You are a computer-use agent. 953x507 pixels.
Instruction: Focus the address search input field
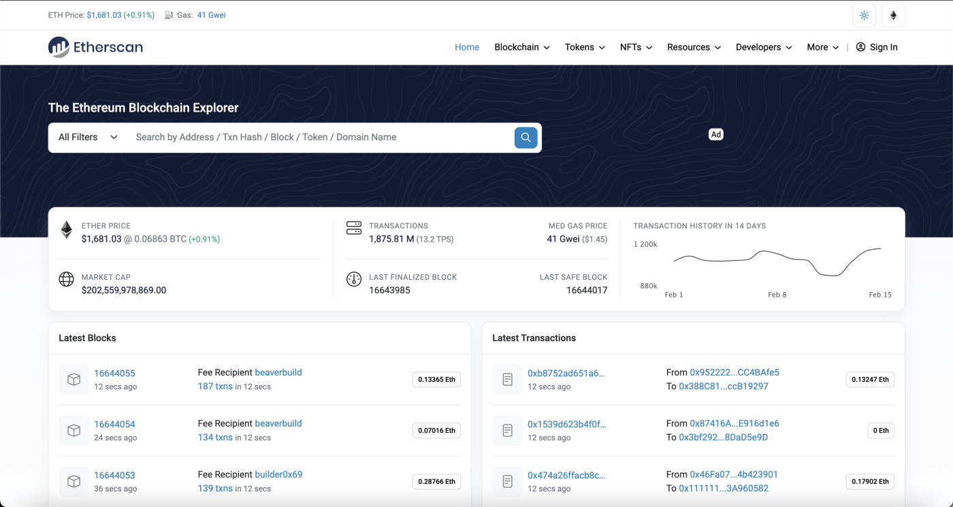320,137
